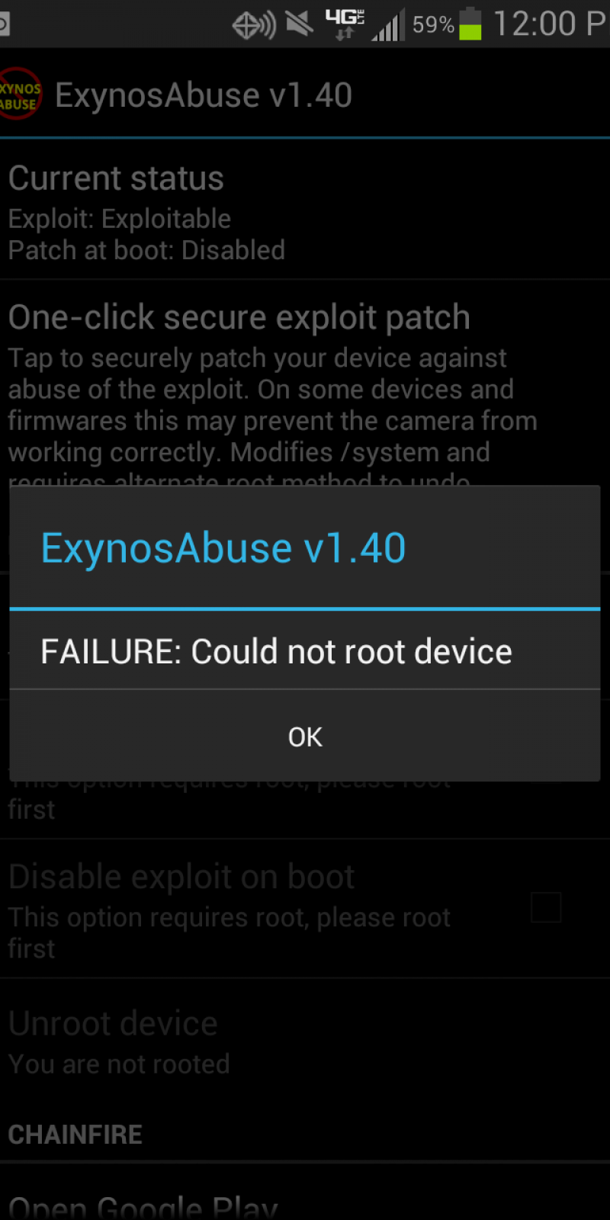
Task: Tap the 59% battery percentage
Action: click(x=433, y=25)
